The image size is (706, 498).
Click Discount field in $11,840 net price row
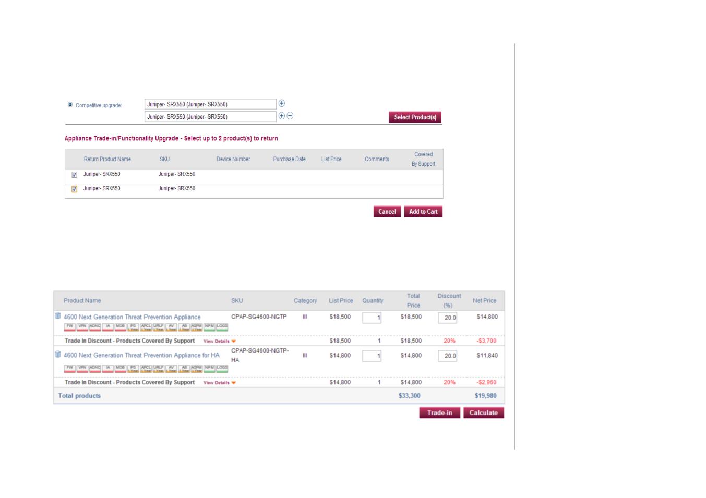point(448,356)
